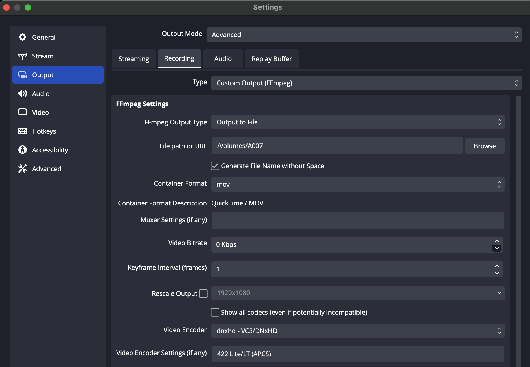Viewport: 530px width, 367px height.
Task: Click the Muxer Settings input field
Action: click(x=358, y=221)
